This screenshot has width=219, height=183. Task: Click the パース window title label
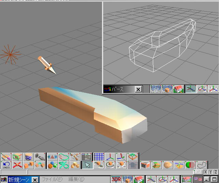coord(117,89)
